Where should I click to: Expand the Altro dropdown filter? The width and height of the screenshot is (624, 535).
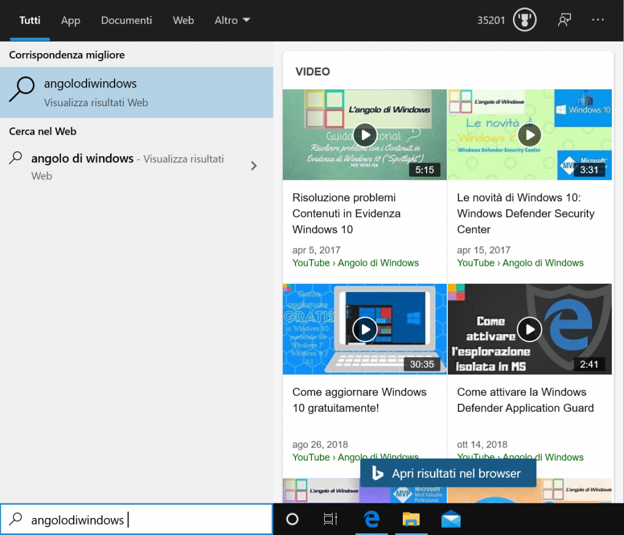[x=232, y=20]
